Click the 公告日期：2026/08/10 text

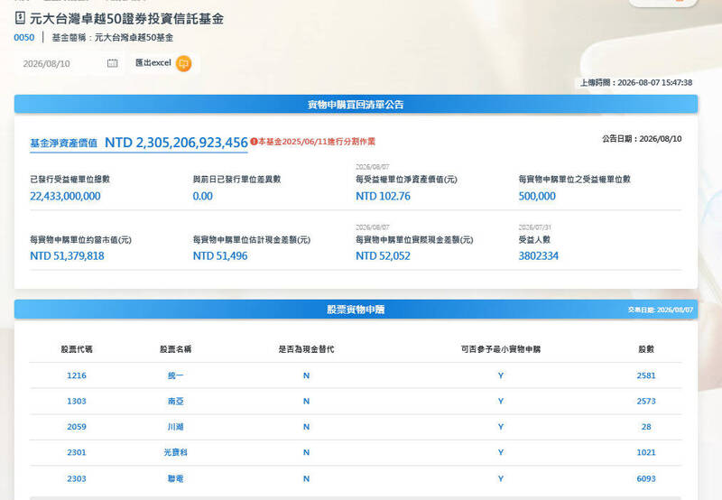[642, 139]
